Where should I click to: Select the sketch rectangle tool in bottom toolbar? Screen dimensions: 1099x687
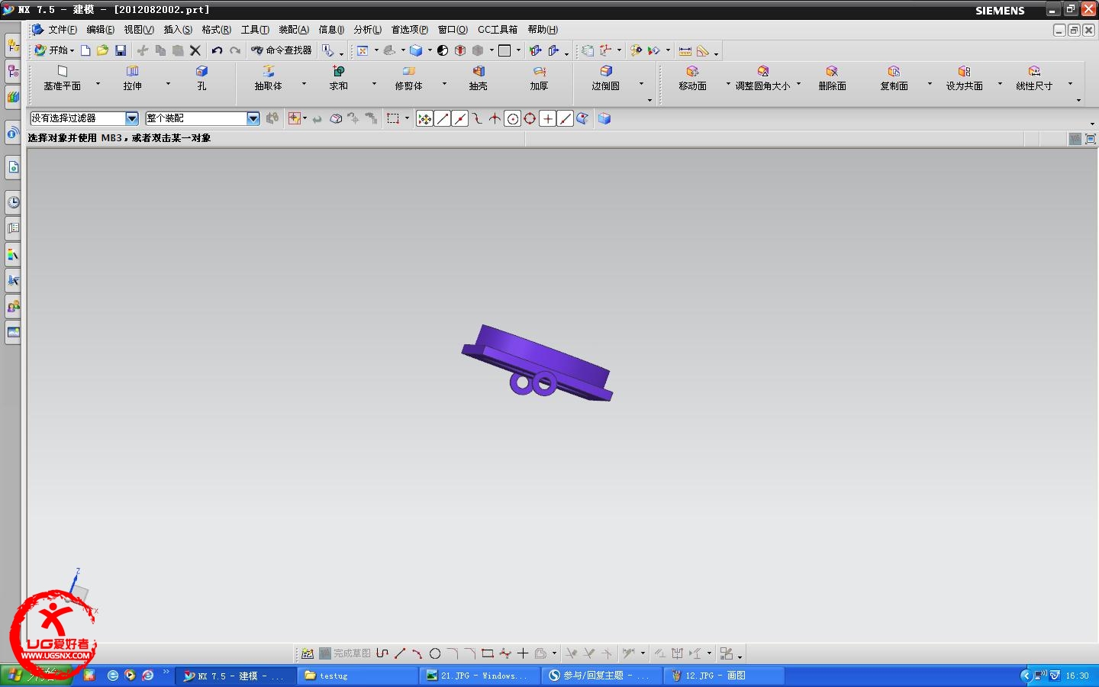[x=488, y=653]
